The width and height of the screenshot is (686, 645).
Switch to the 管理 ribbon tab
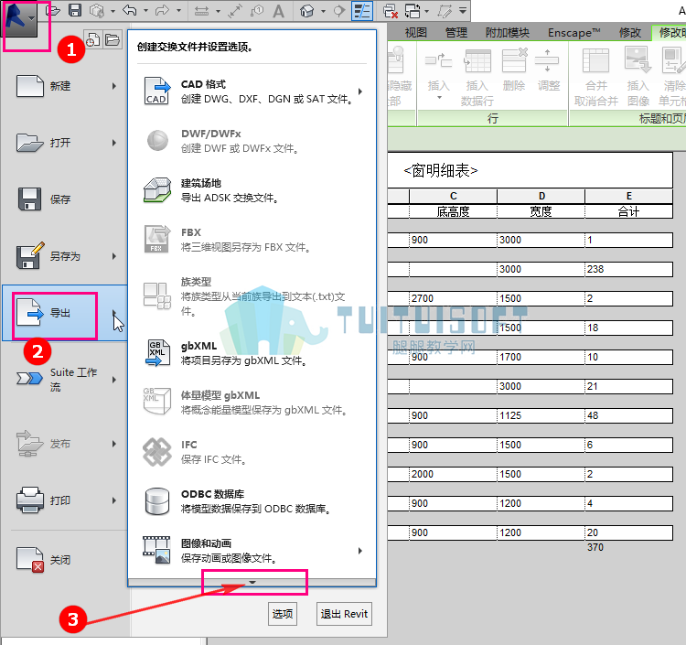coord(456,32)
